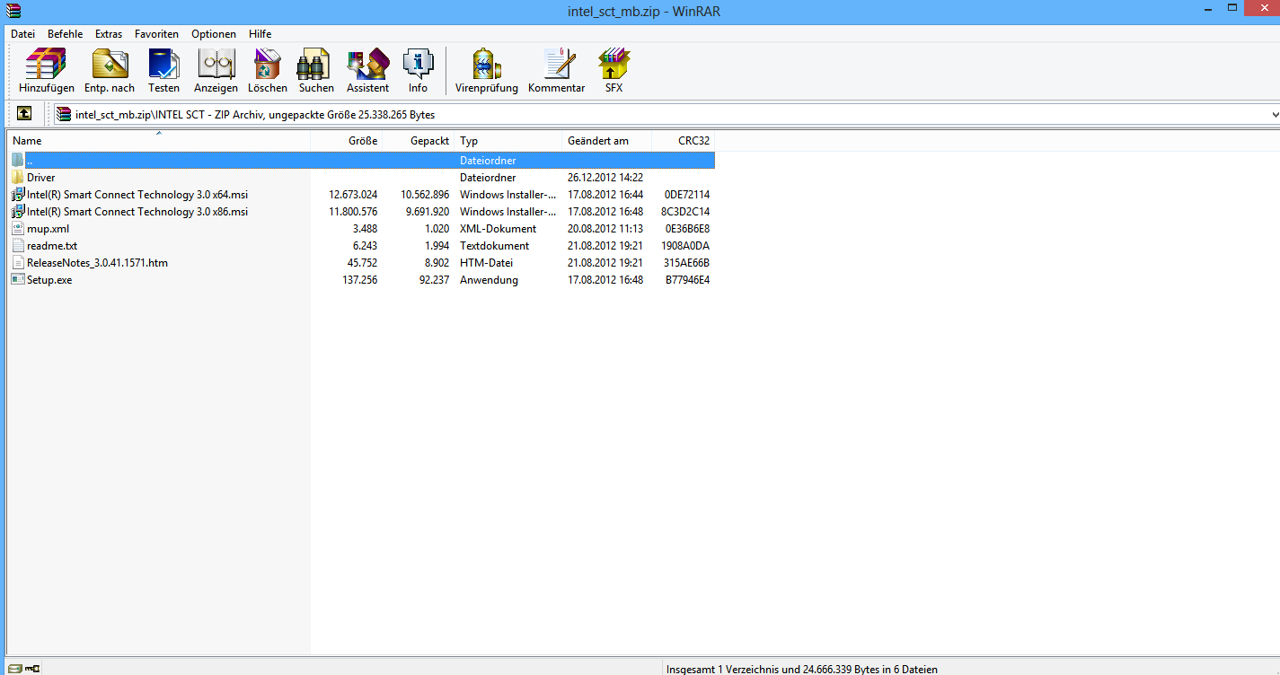Viewport: 1280px width, 675px height.
Task: Select ReleaseNotes_3.0.41.1571.htm
Action: click(x=97, y=262)
